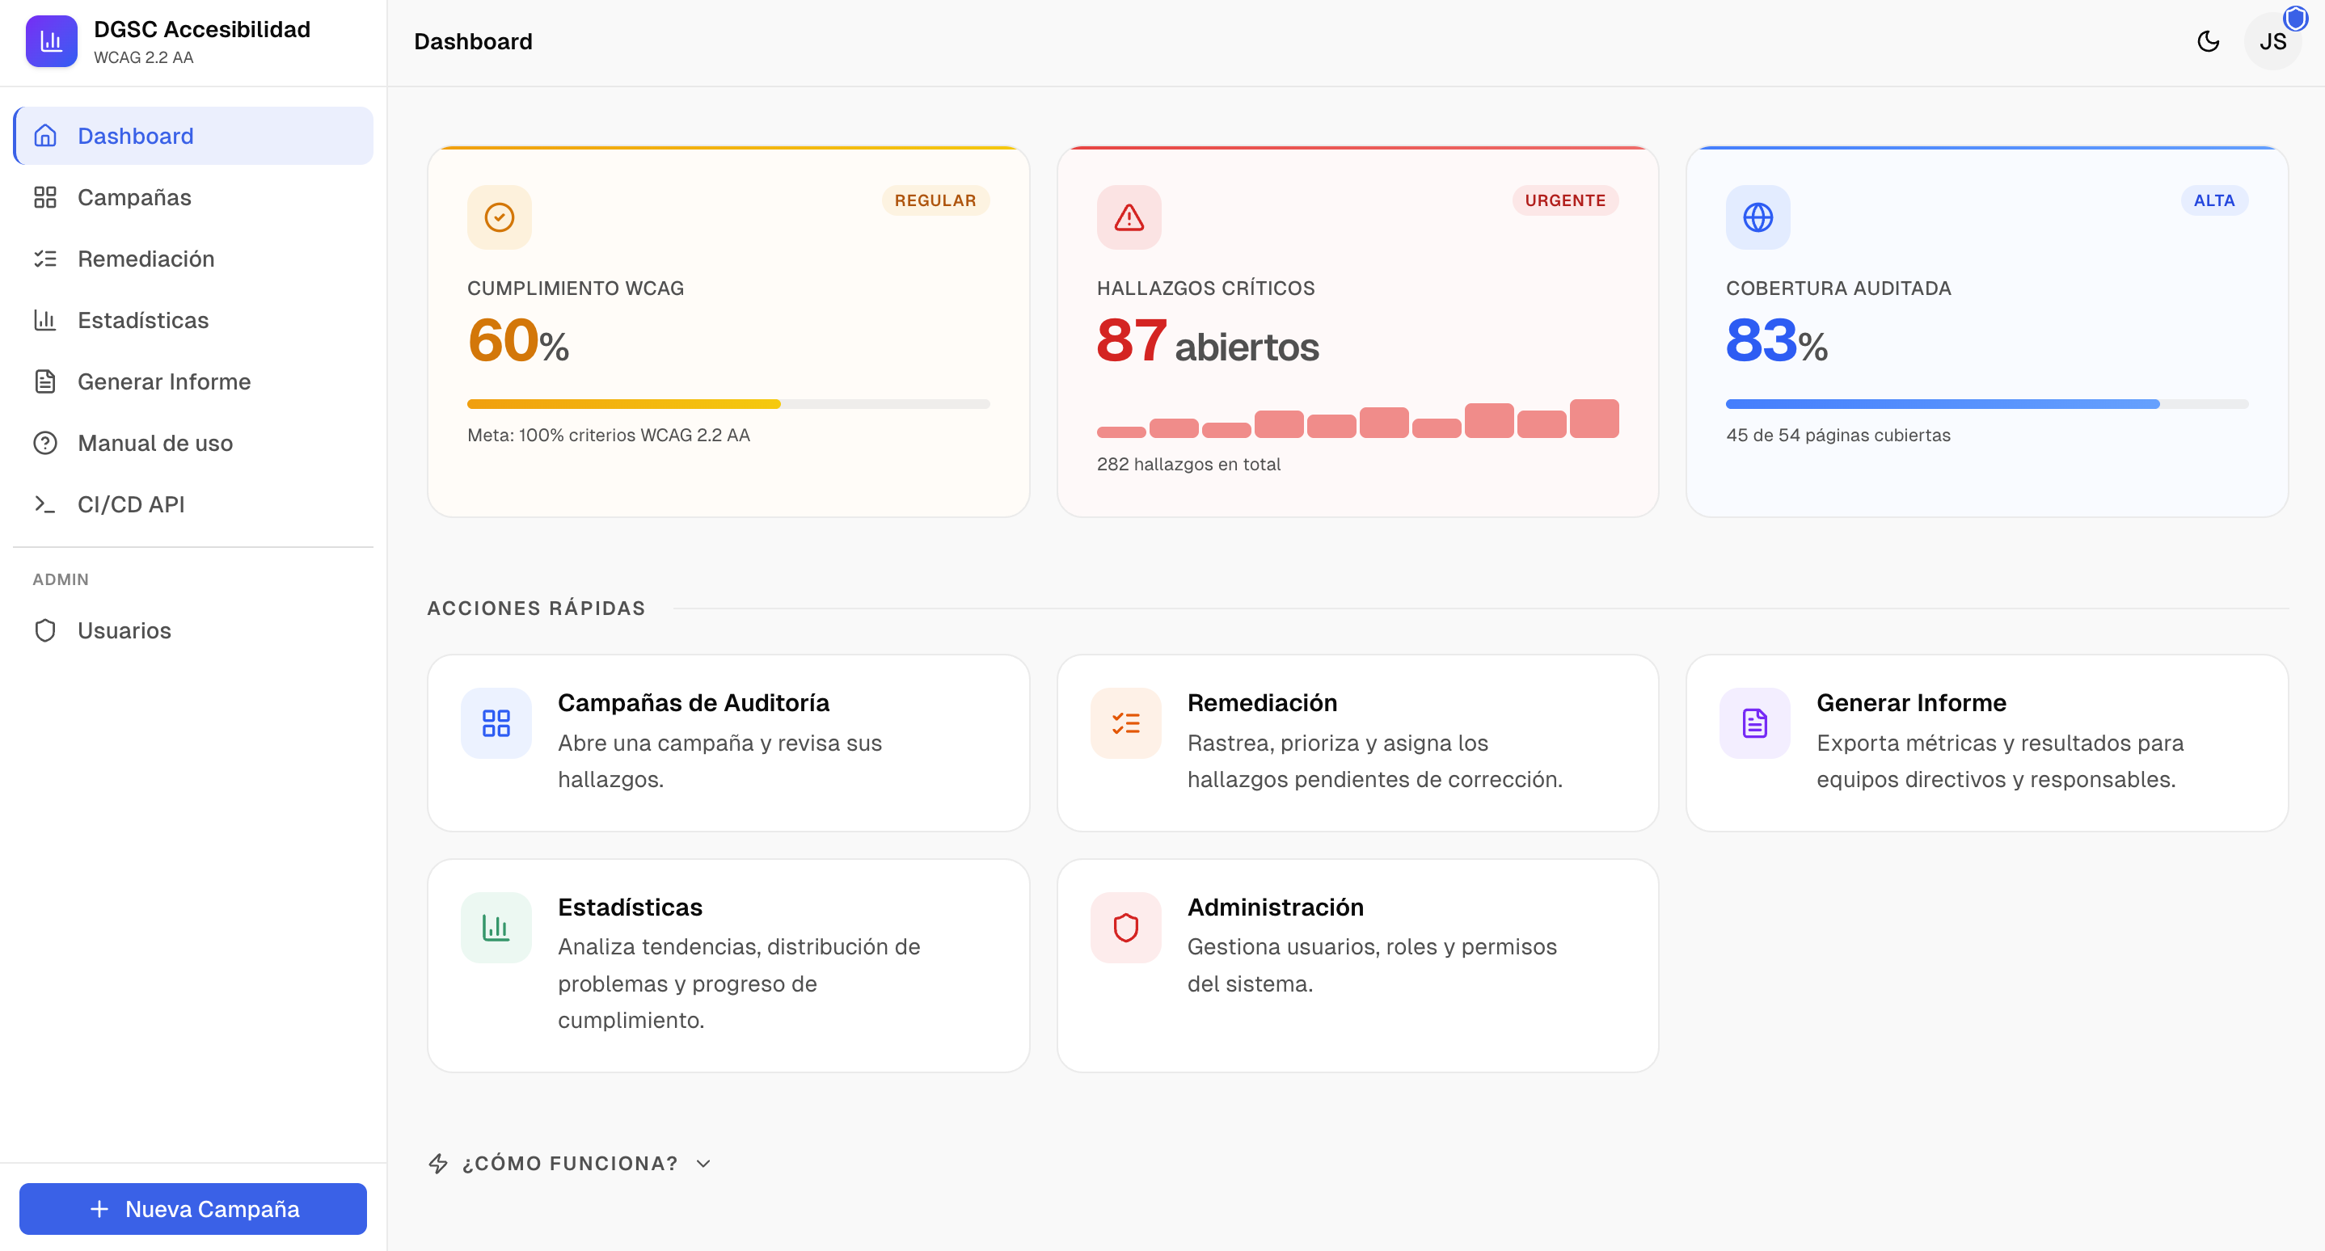Click the purple document icon in Generar Informe card

coord(1754,723)
